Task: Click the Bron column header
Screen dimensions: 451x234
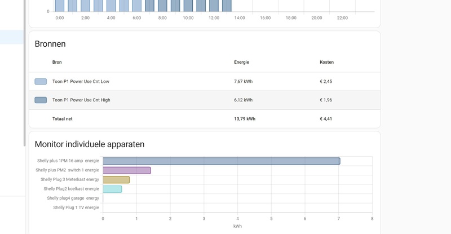Action: pos(57,62)
